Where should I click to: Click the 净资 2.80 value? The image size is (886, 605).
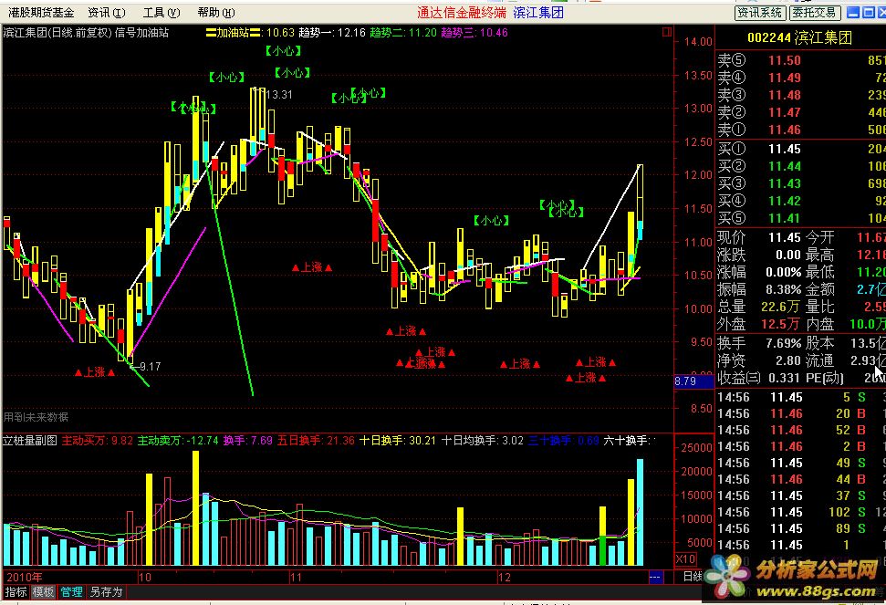(787, 361)
